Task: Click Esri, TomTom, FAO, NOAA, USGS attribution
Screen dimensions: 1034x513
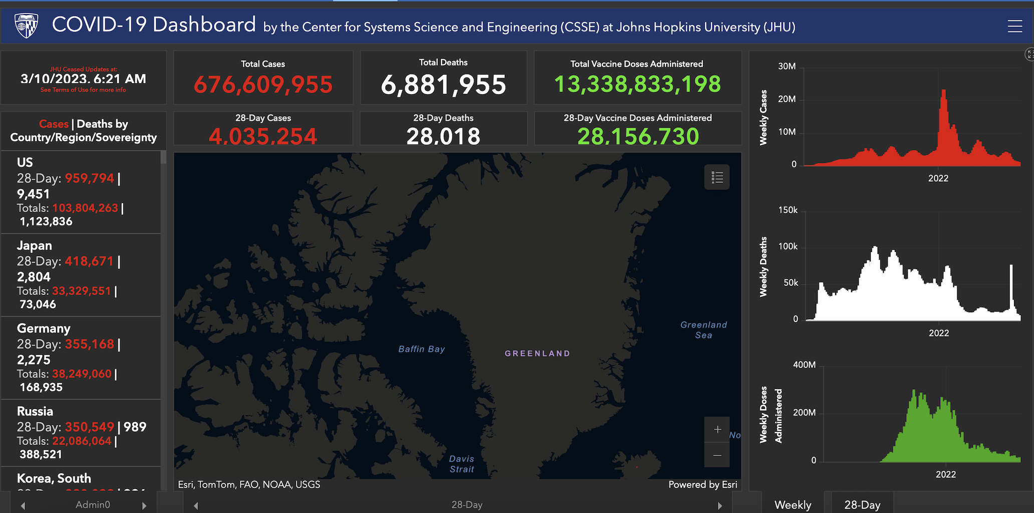Action: click(249, 484)
